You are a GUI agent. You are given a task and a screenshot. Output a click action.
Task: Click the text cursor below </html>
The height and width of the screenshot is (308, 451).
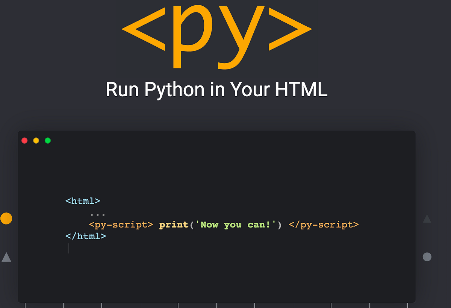click(68, 248)
